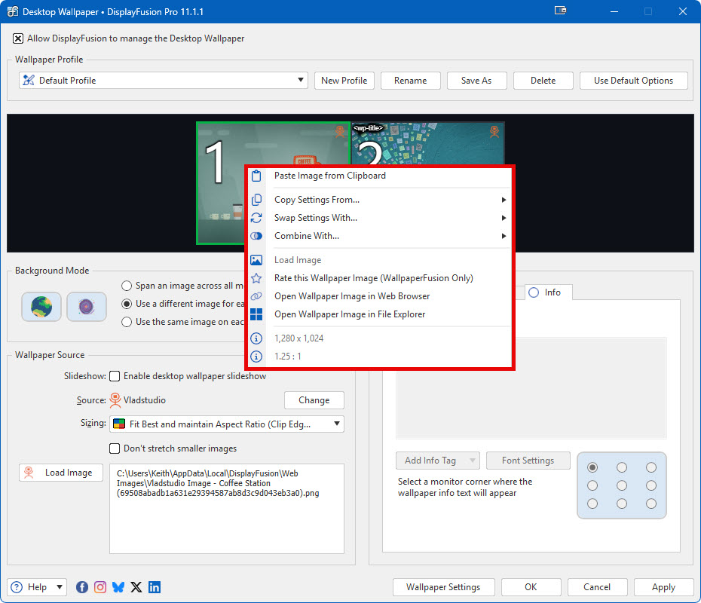This screenshot has width=701, height=603.
Task: Select Use a different image radio button
Action: click(127, 304)
